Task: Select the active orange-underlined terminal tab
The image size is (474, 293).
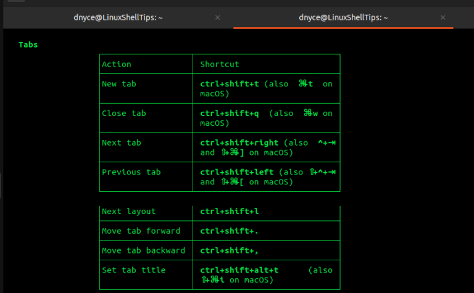Action: 343,18
